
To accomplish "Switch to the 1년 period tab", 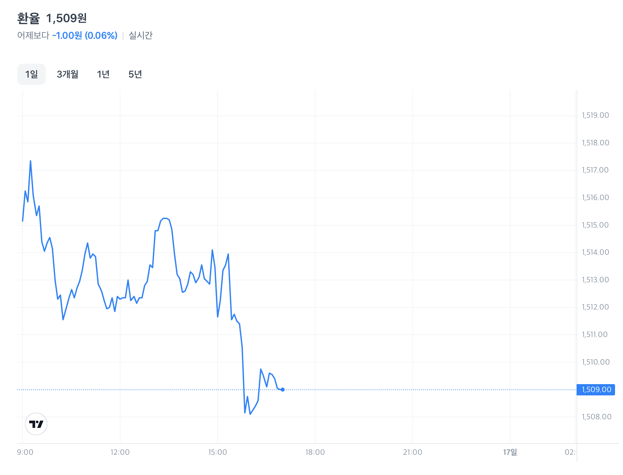I will click(103, 74).
